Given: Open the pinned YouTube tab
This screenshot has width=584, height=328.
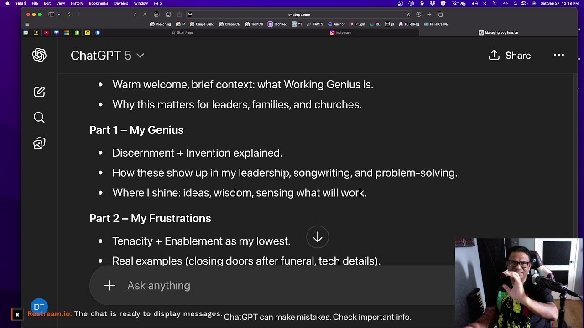Looking at the screenshot, I should pyautogui.click(x=46, y=33).
